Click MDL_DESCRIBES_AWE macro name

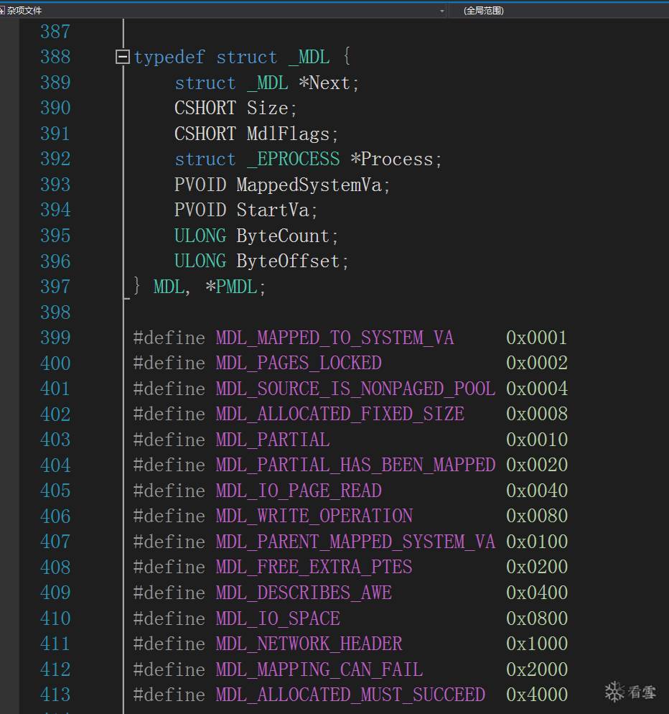304,593
